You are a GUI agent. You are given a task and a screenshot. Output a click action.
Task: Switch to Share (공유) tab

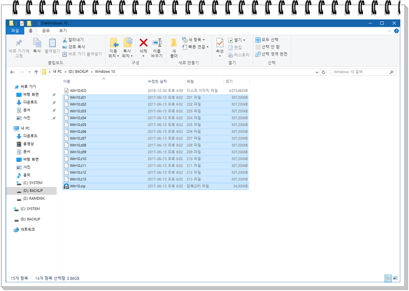[x=46, y=31]
